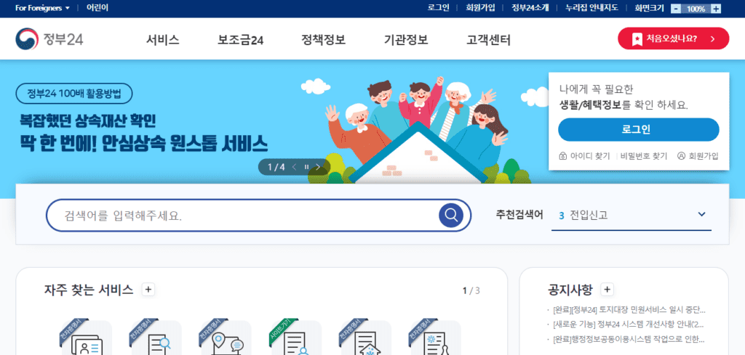Expand the 추천검색어 dropdown chevron
745x355 pixels.
pyautogui.click(x=702, y=214)
